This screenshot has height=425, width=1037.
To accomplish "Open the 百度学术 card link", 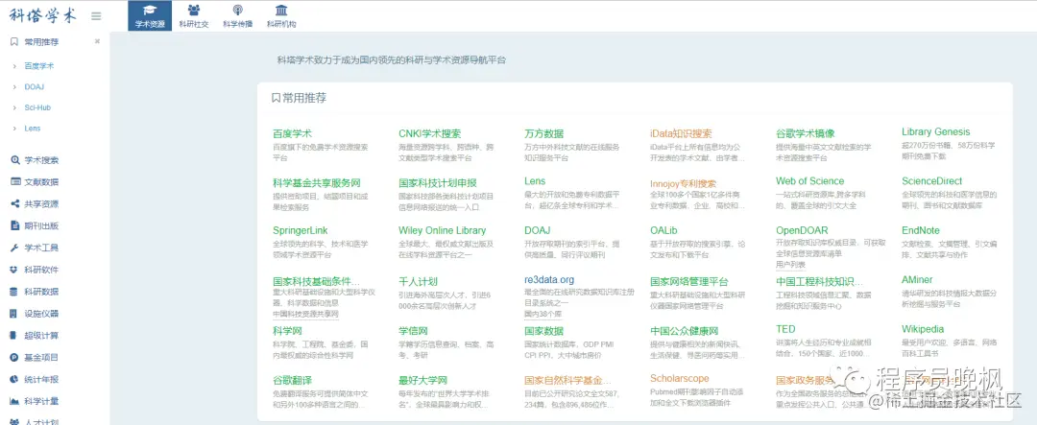I will click(x=292, y=133).
